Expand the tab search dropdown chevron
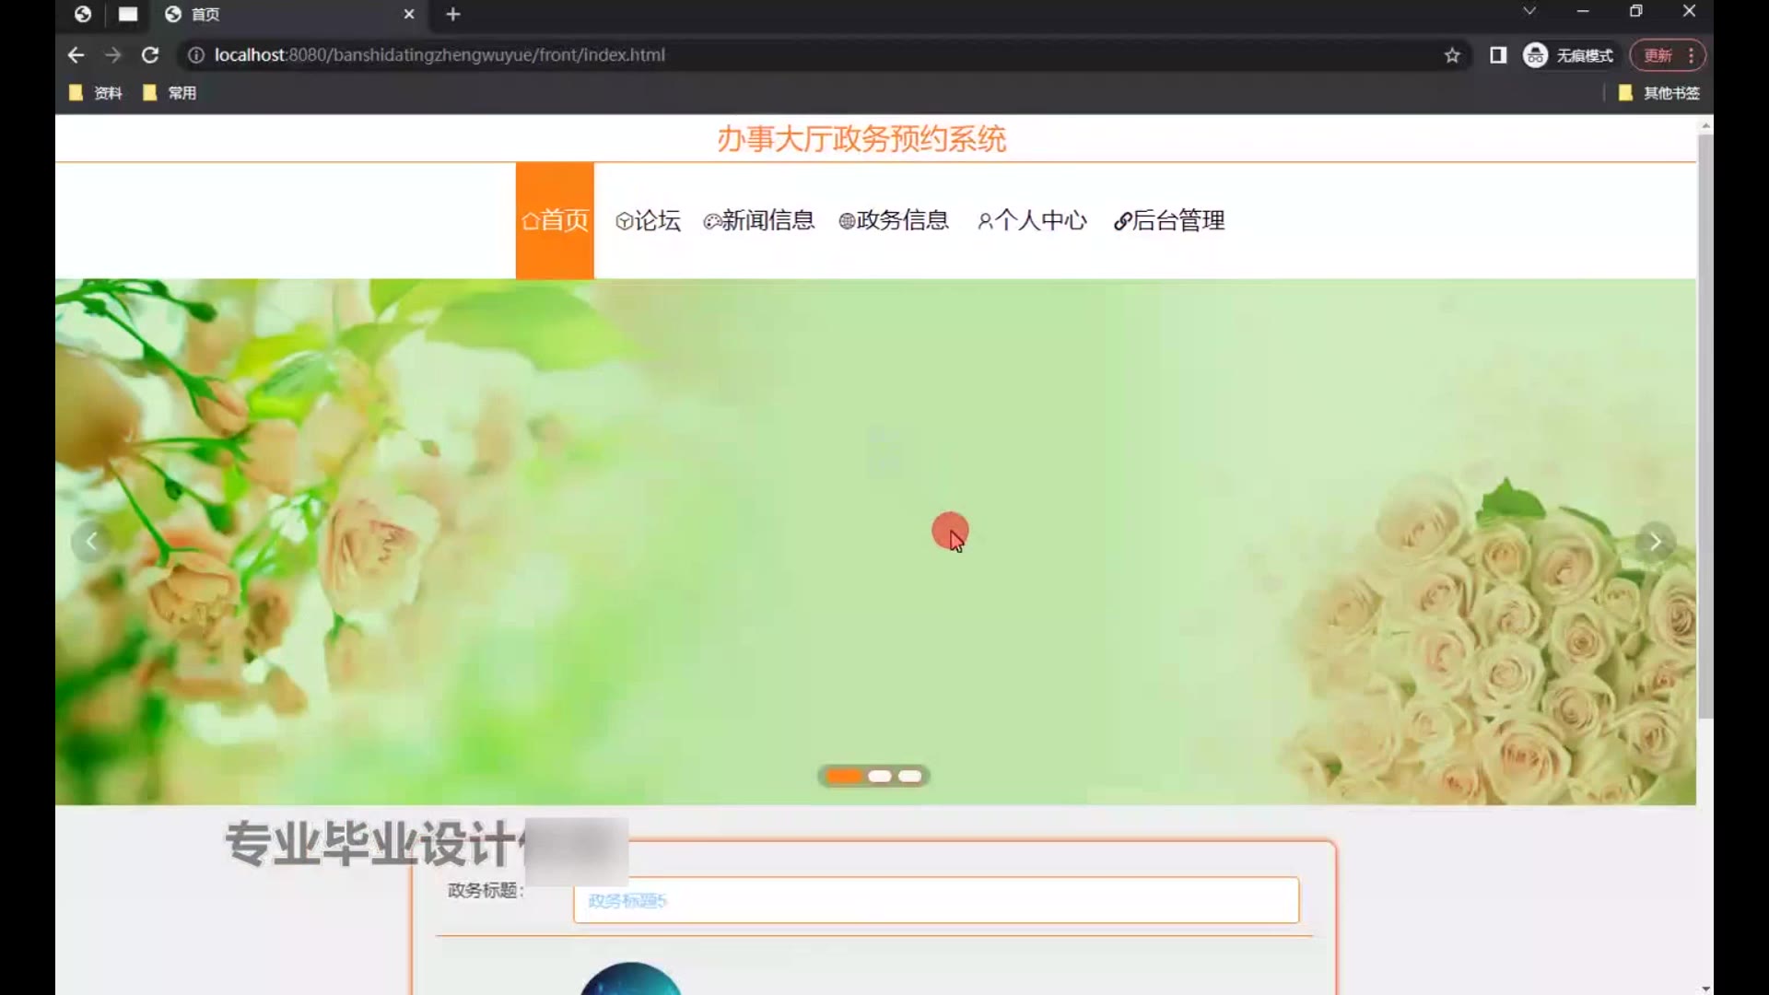 point(1529,11)
